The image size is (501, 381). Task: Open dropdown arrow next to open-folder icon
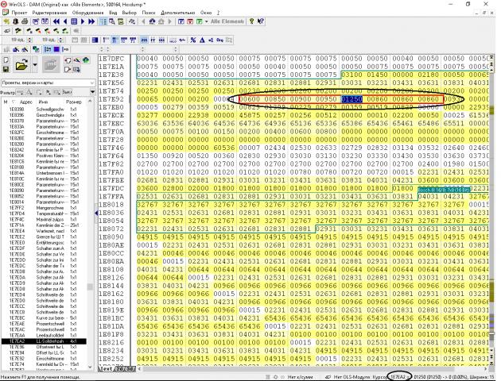35,65
